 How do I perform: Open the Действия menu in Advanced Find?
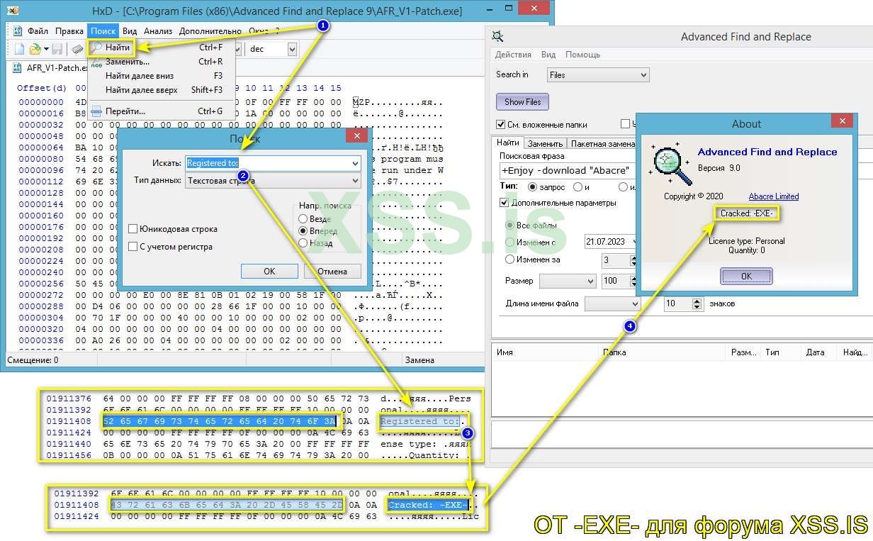pyautogui.click(x=513, y=55)
